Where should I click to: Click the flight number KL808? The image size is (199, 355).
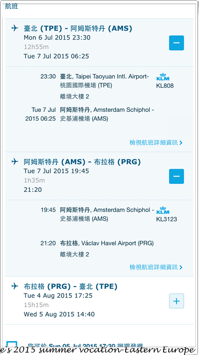[165, 86]
